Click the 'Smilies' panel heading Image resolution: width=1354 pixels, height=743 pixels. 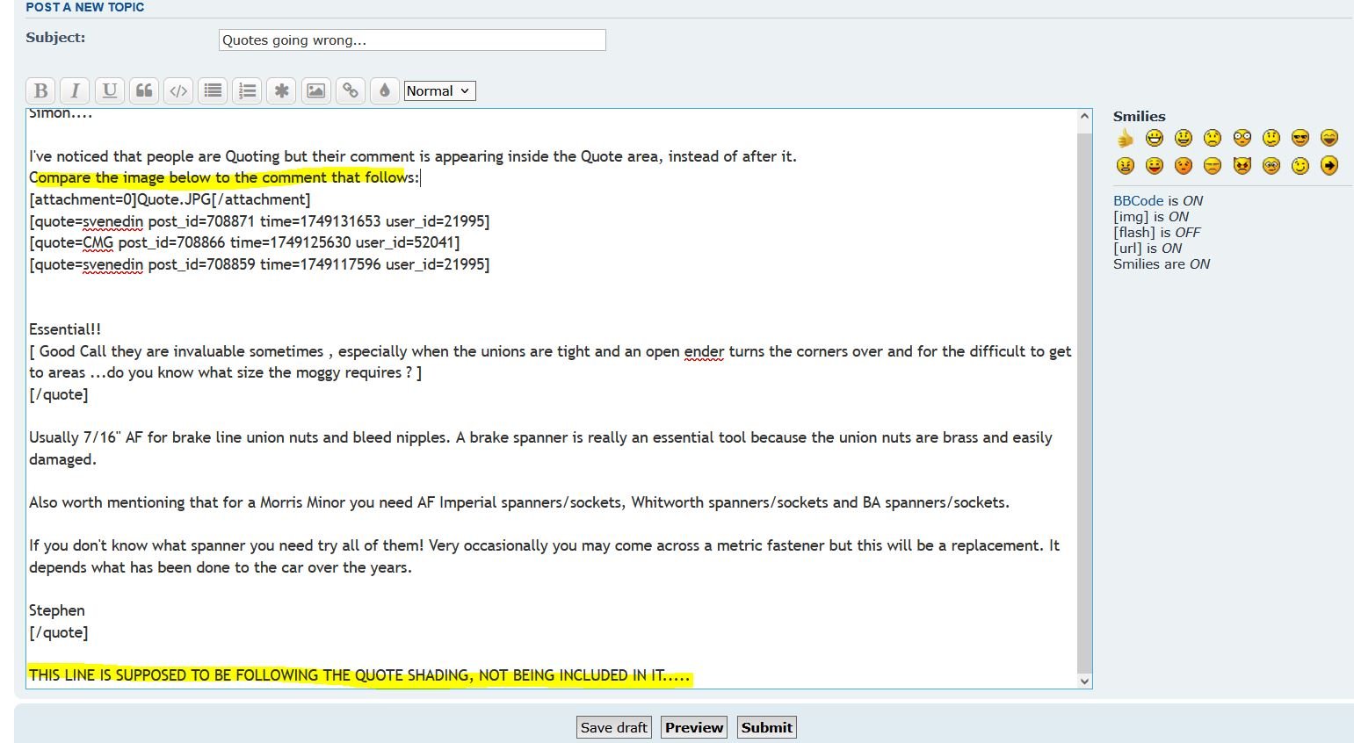1139,116
